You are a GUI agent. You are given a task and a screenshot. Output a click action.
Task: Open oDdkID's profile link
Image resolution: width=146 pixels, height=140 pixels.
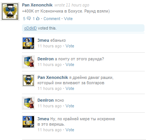tap(30, 28)
